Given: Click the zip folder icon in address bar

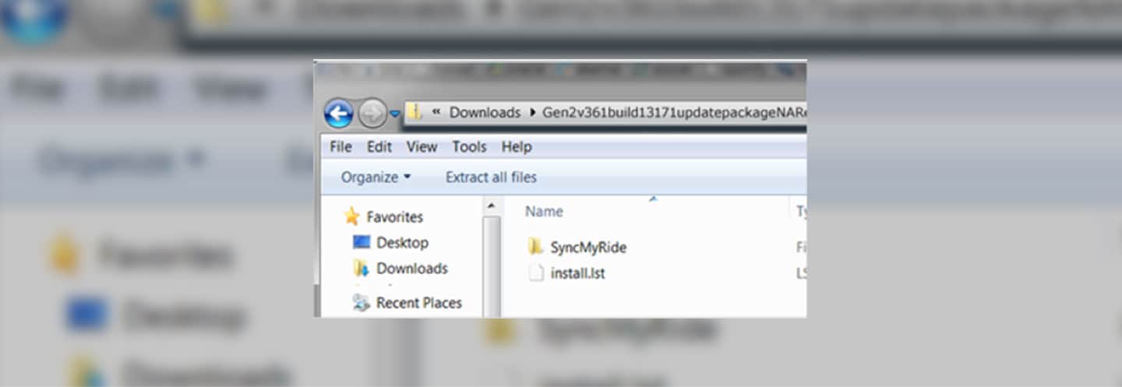Looking at the screenshot, I should pyautogui.click(x=416, y=113).
